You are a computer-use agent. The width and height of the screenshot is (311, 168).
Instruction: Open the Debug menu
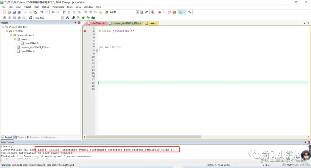point(46,7)
